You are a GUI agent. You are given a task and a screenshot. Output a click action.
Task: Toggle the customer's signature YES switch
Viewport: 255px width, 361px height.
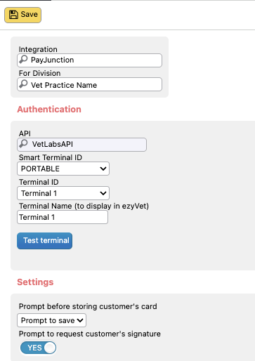click(38, 348)
